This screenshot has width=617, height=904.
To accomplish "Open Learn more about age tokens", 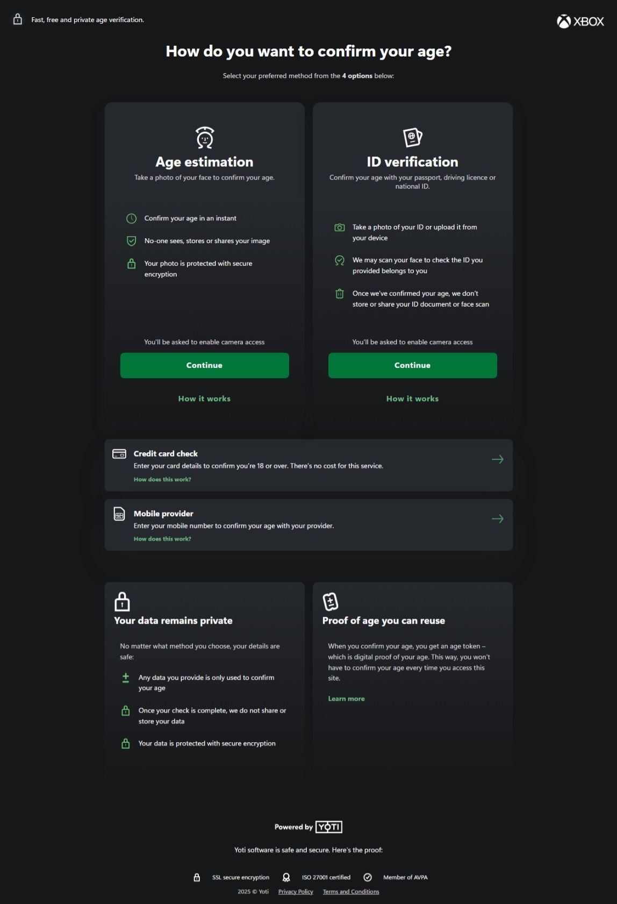I will point(346,699).
